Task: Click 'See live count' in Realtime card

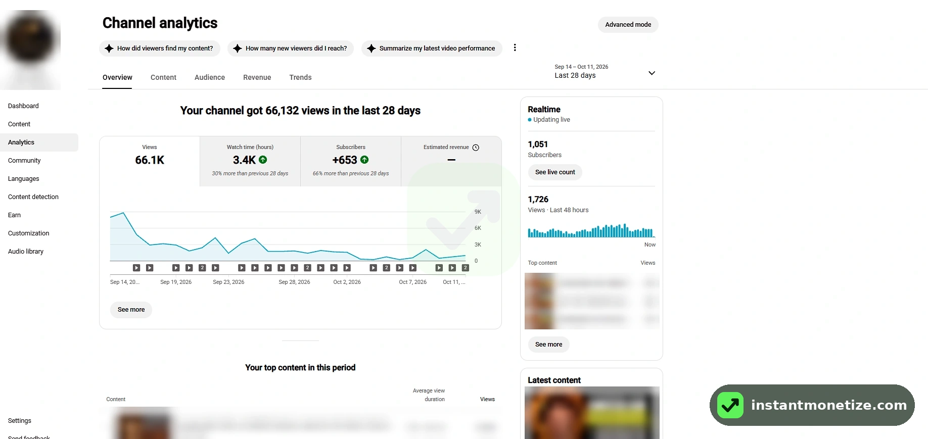Action: (x=555, y=172)
